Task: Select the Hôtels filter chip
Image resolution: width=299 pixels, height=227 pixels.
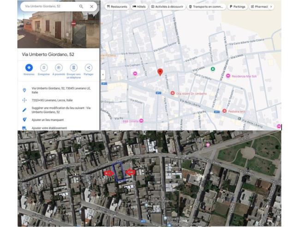Action: (139, 7)
